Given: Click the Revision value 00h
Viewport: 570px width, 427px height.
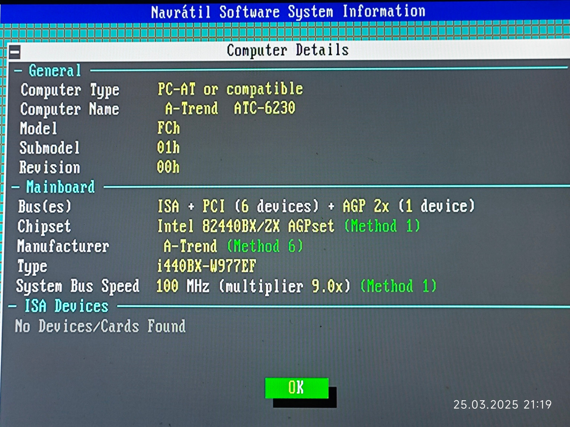Looking at the screenshot, I should tap(168, 167).
